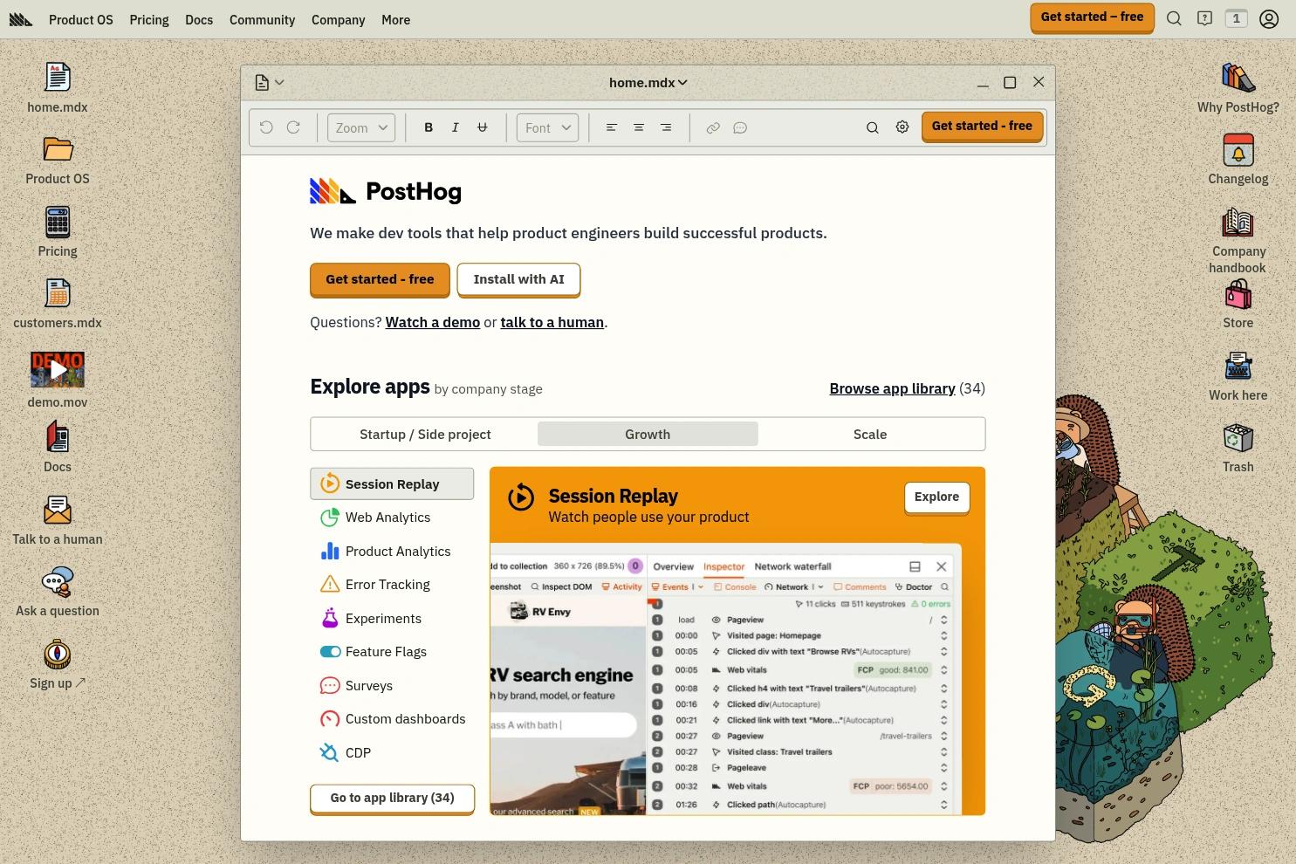Viewport: 1296px width, 864px height.
Task: Open the Why PostHog? desktop icon
Action: (x=1238, y=87)
